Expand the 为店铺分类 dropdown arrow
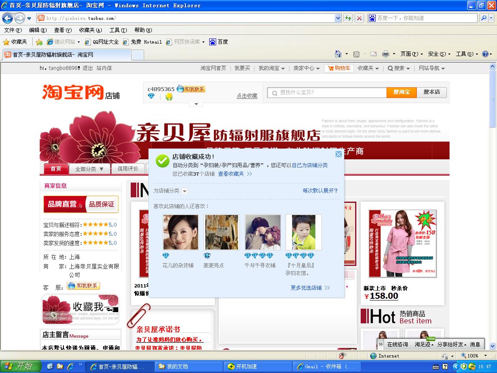 pos(185,191)
